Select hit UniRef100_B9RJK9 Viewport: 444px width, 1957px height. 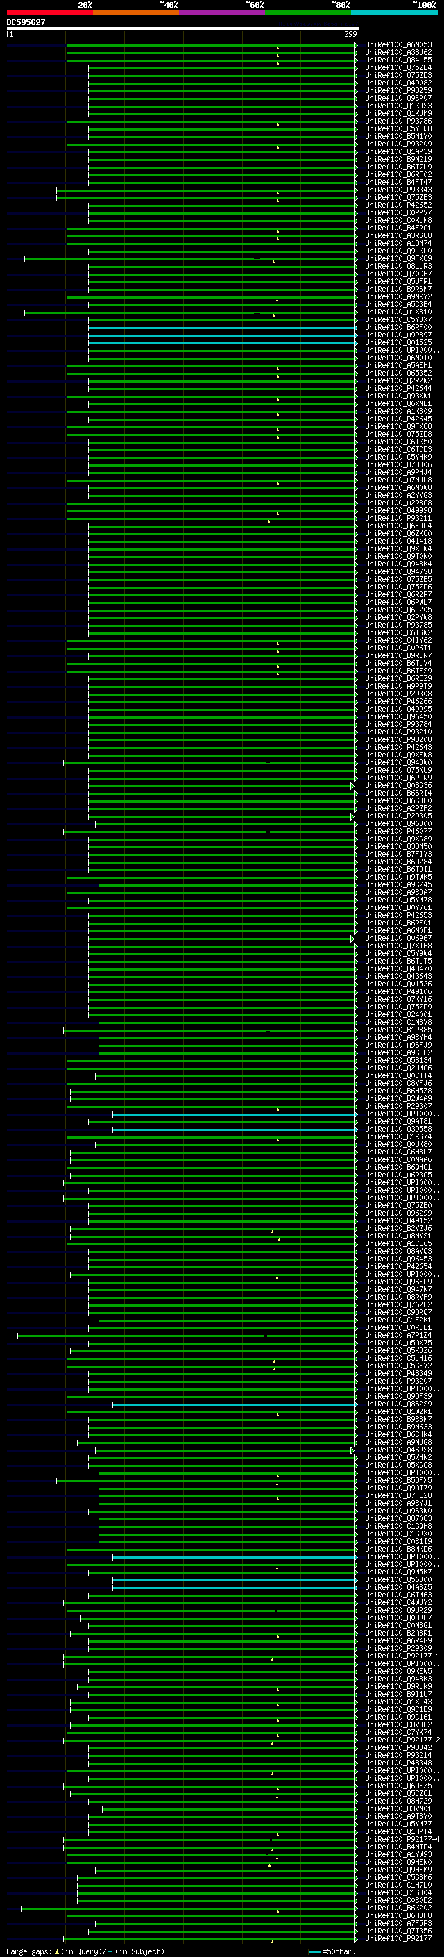tap(398, 1686)
